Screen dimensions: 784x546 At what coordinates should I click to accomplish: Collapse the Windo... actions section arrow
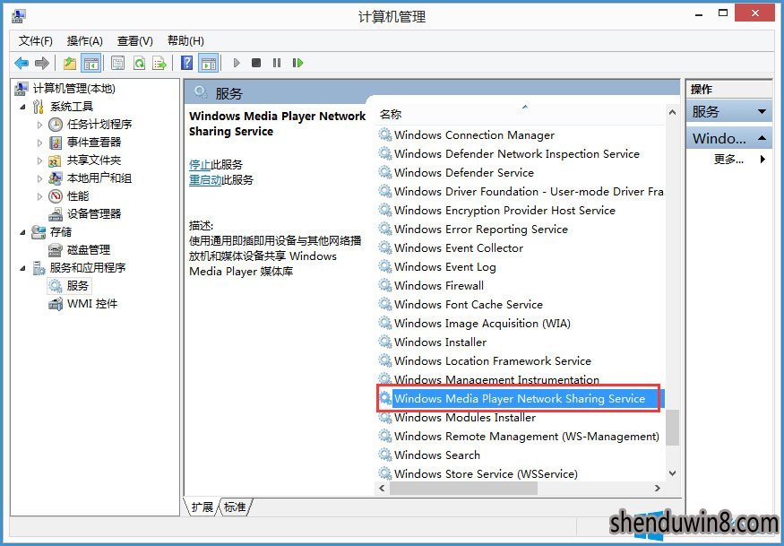[x=762, y=138]
